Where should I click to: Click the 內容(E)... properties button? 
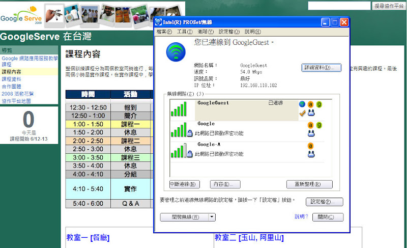click(x=225, y=184)
